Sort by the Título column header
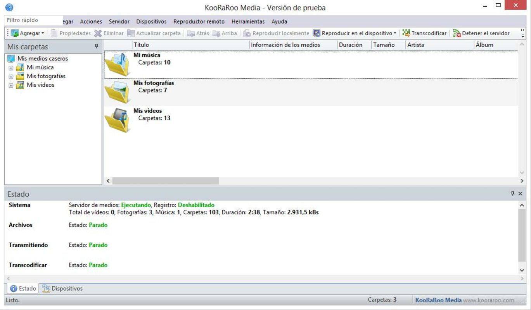The height and width of the screenshot is (310, 531). pyautogui.click(x=190, y=45)
